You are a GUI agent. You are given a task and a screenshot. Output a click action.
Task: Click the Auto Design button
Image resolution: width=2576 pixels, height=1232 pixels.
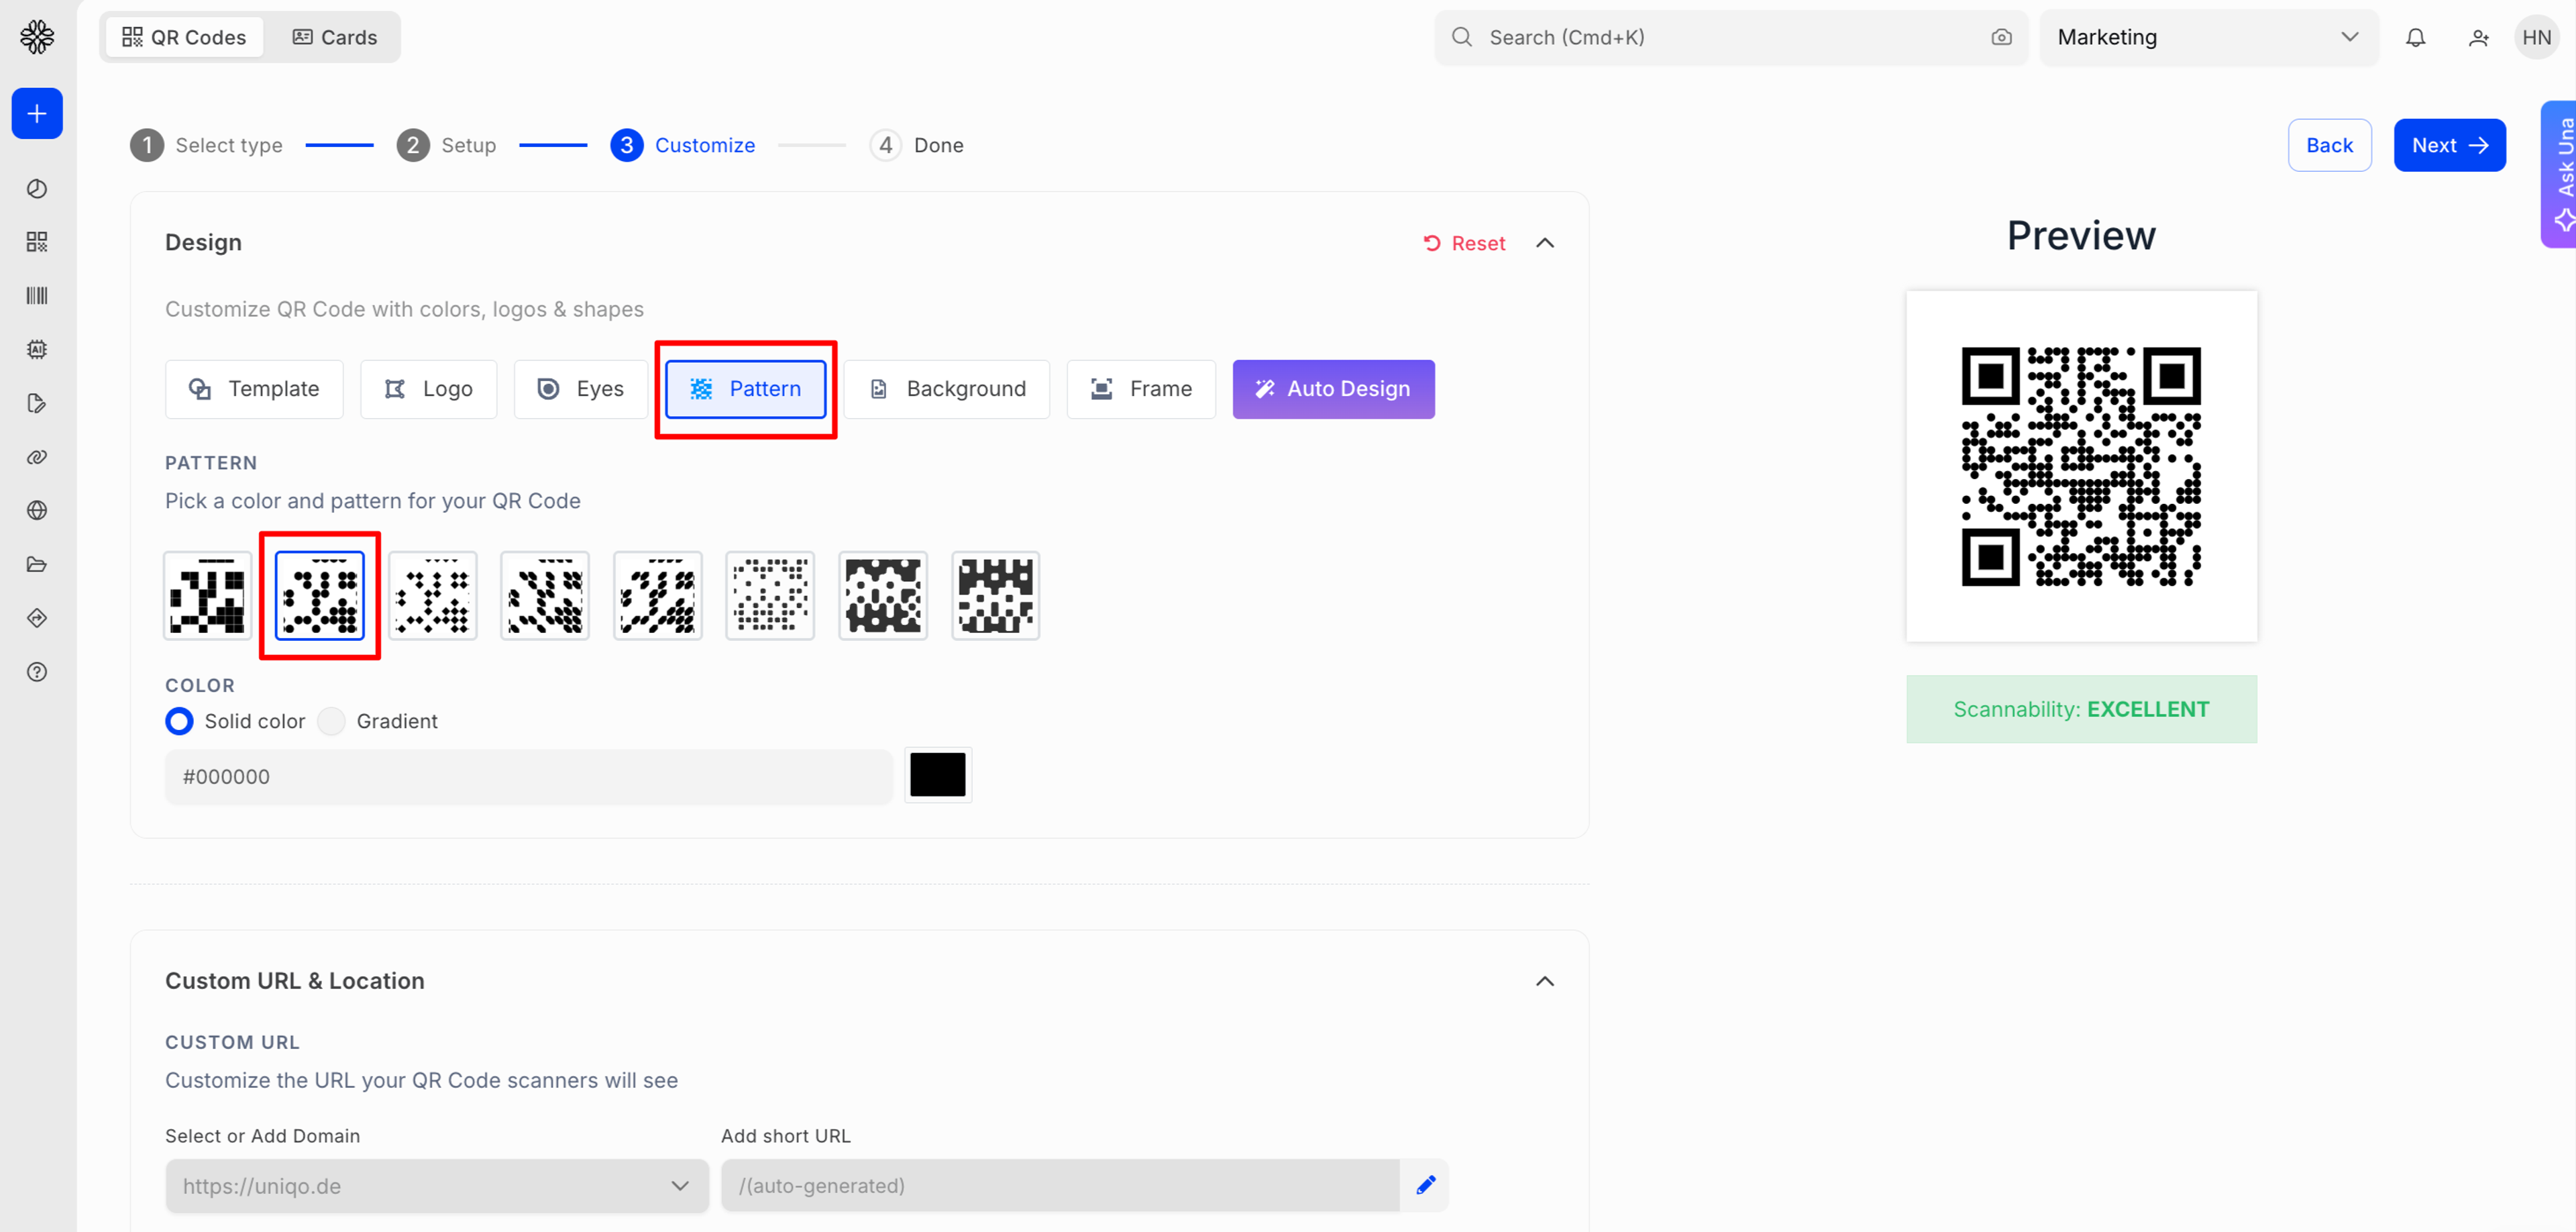[x=1333, y=389]
